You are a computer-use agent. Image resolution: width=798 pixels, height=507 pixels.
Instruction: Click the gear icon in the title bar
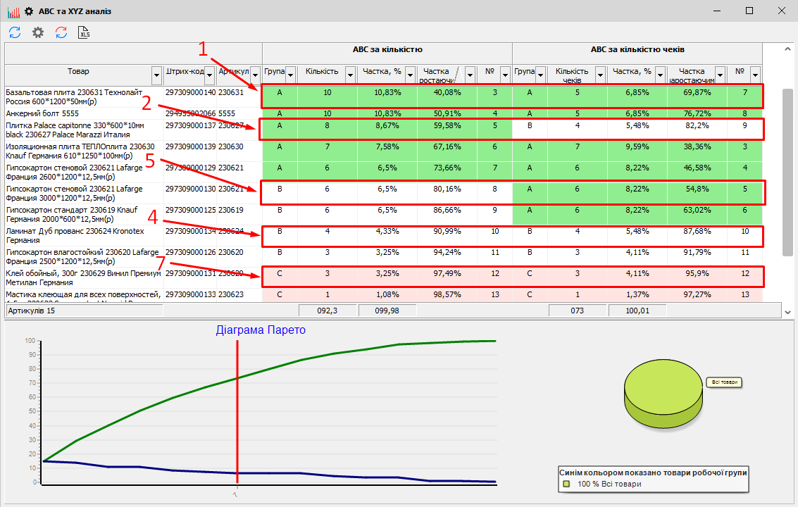(x=29, y=11)
